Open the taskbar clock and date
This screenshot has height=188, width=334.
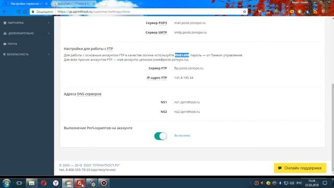pyautogui.click(x=312, y=183)
